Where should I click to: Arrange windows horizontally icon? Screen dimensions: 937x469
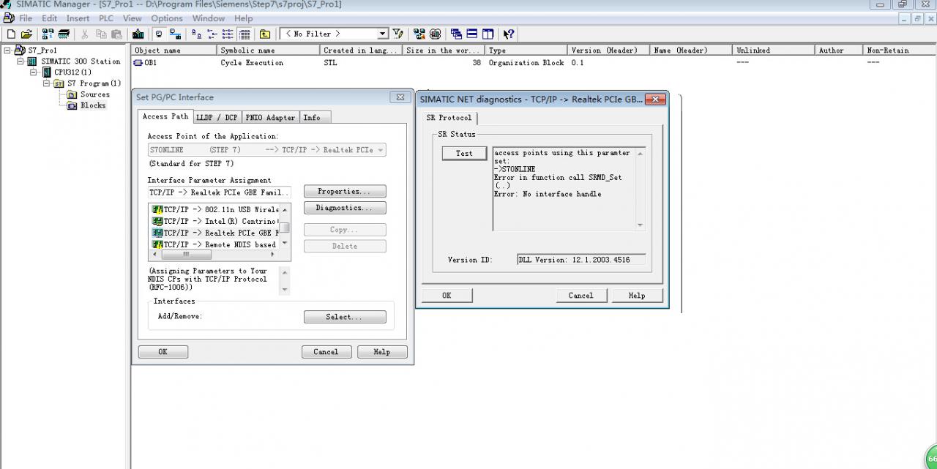(472, 34)
